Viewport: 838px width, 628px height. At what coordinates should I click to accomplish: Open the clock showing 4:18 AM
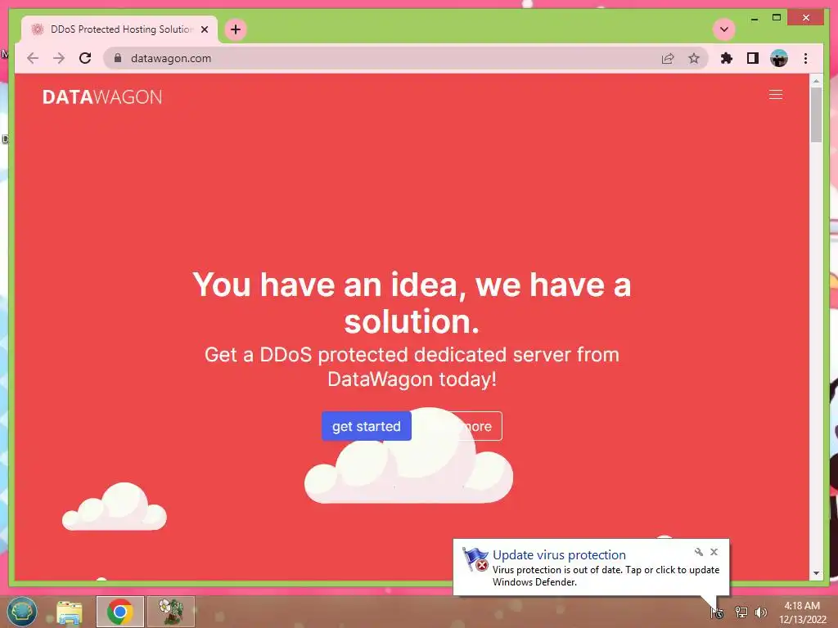(802, 612)
